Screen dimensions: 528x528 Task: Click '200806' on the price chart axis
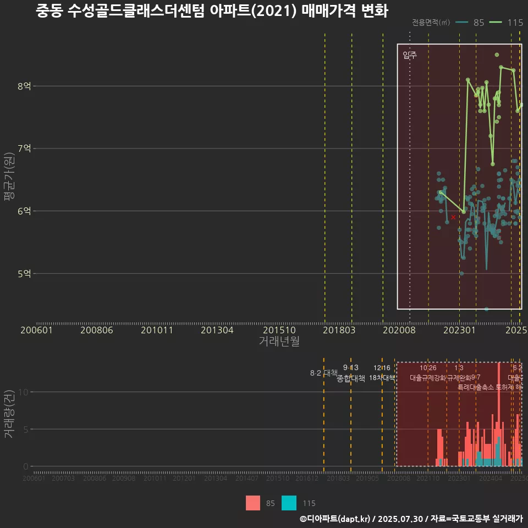point(97,330)
